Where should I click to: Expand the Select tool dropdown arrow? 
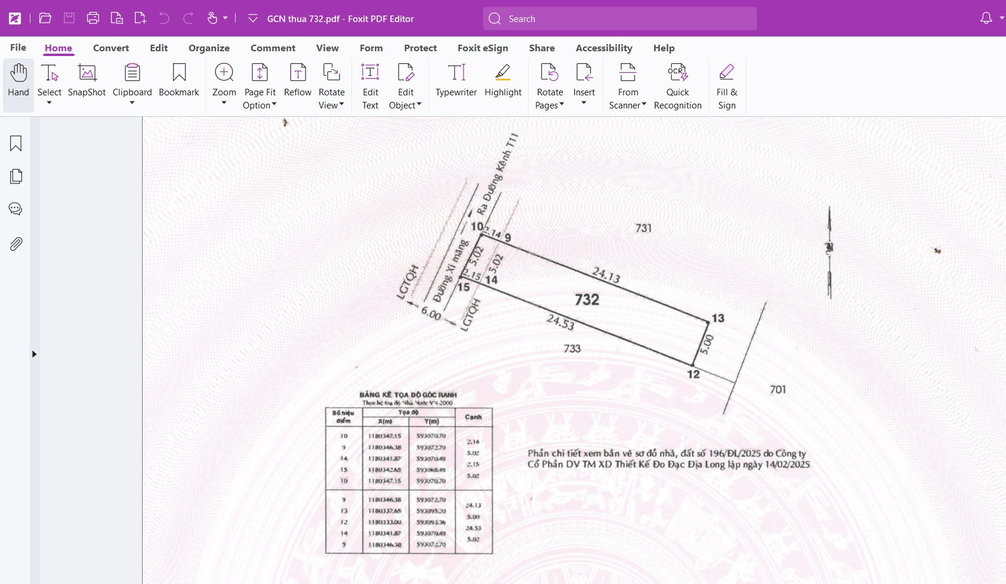point(50,103)
